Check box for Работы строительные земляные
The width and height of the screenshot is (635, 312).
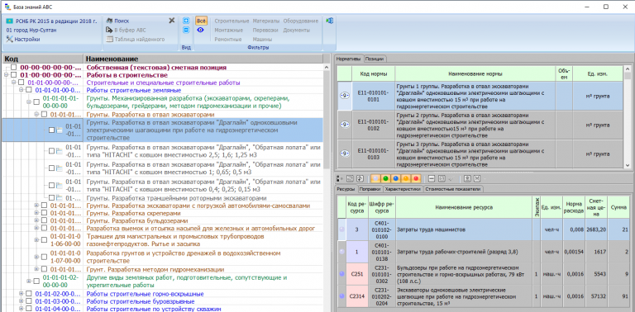[x=29, y=90]
